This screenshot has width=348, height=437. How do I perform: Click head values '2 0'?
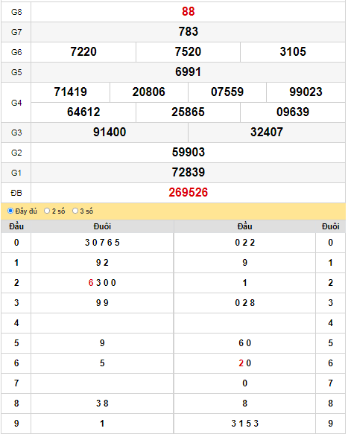pos(244,363)
